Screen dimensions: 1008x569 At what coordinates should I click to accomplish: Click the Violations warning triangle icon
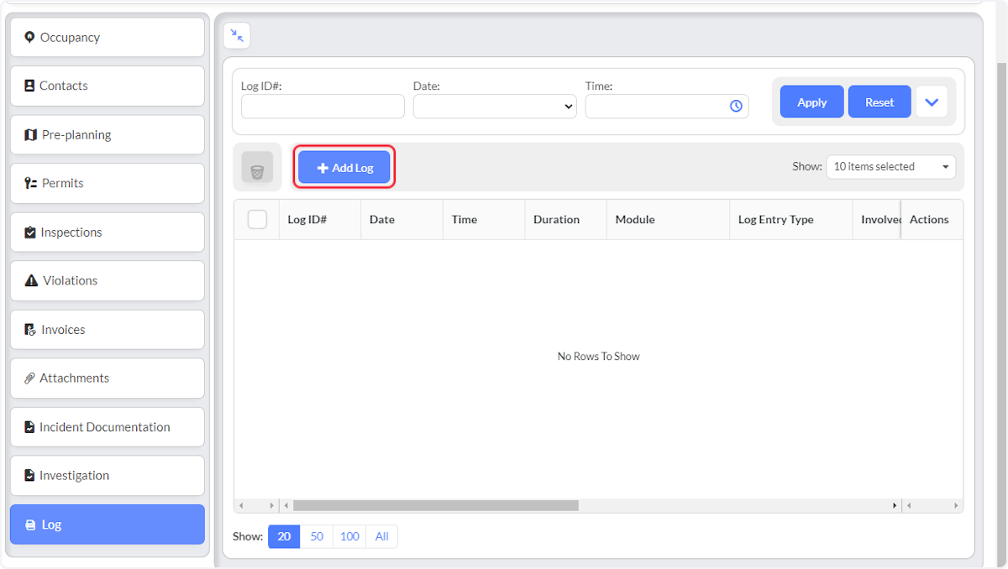(x=31, y=281)
